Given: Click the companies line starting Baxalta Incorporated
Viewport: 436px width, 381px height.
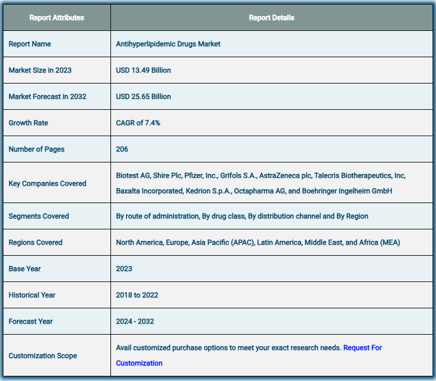Looking at the screenshot, I should [254, 191].
